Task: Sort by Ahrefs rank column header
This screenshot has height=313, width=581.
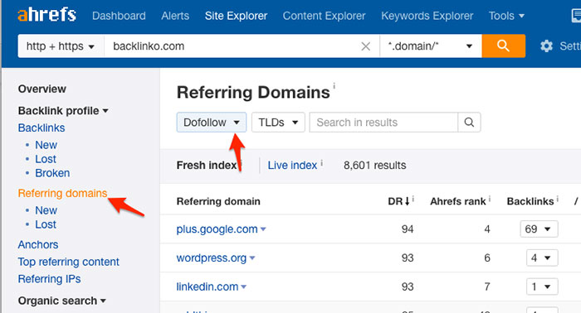Action: (x=457, y=201)
